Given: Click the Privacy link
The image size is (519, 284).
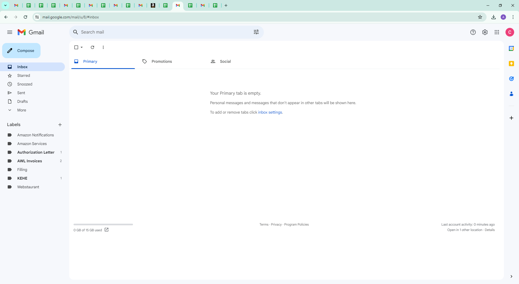Looking at the screenshot, I should (x=276, y=224).
